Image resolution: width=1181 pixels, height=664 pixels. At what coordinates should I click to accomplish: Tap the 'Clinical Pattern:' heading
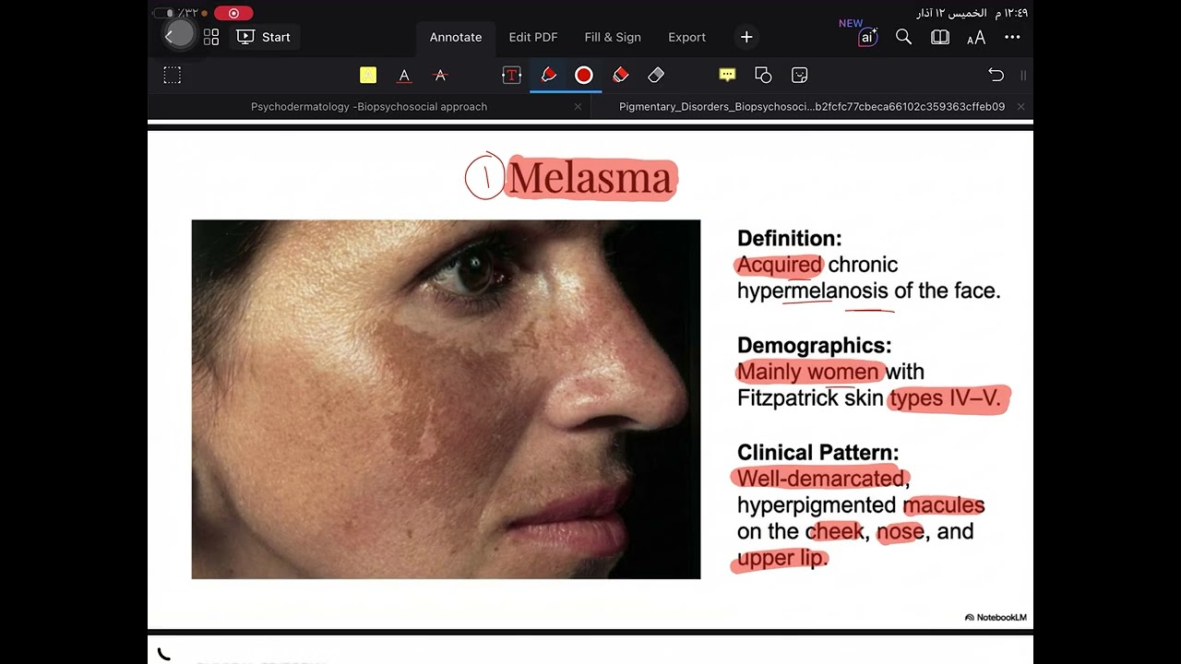(817, 452)
